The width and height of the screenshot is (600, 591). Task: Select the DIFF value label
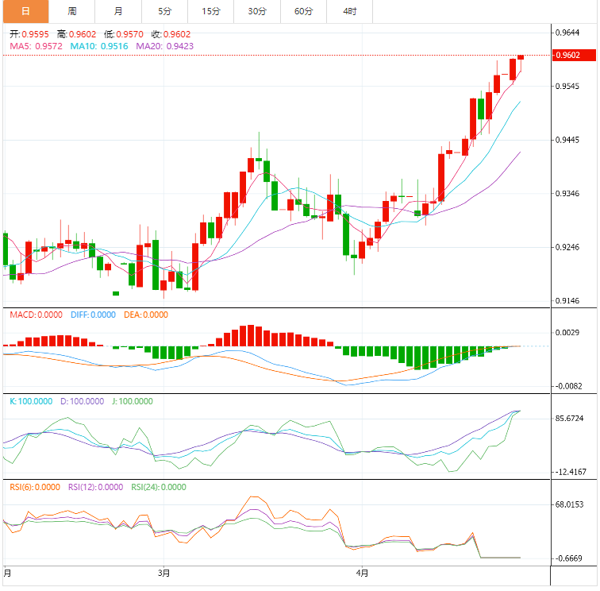coord(93,315)
